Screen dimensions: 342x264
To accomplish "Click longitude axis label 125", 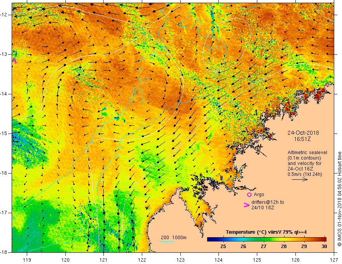I will [x=257, y=260].
